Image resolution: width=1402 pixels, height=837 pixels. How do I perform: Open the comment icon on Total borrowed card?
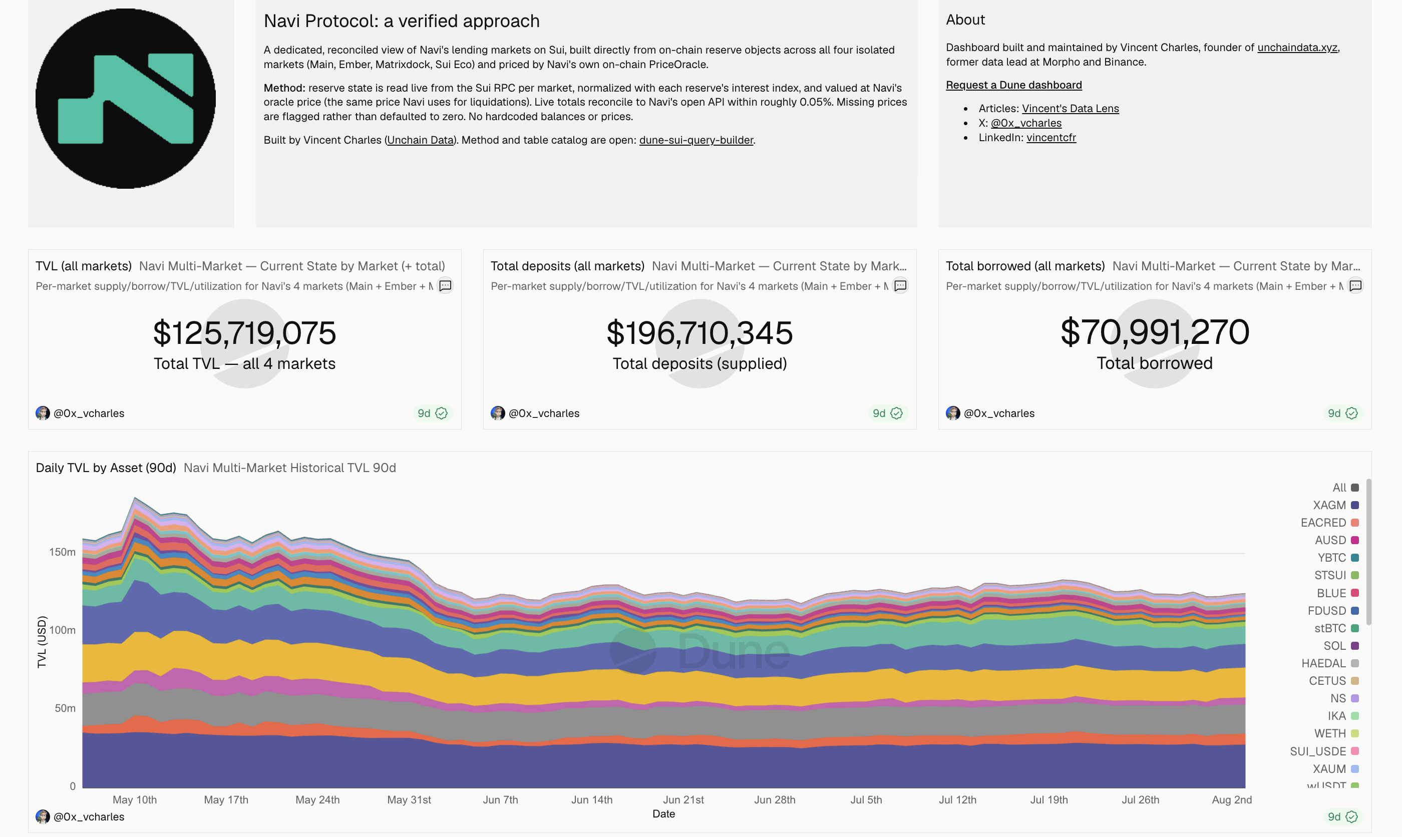point(1356,286)
